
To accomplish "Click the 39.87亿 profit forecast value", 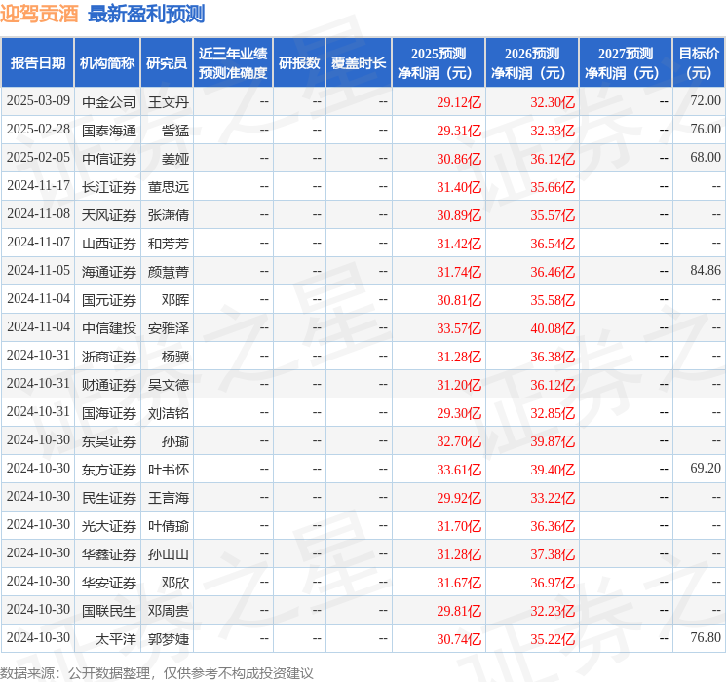I will pyautogui.click(x=553, y=440).
